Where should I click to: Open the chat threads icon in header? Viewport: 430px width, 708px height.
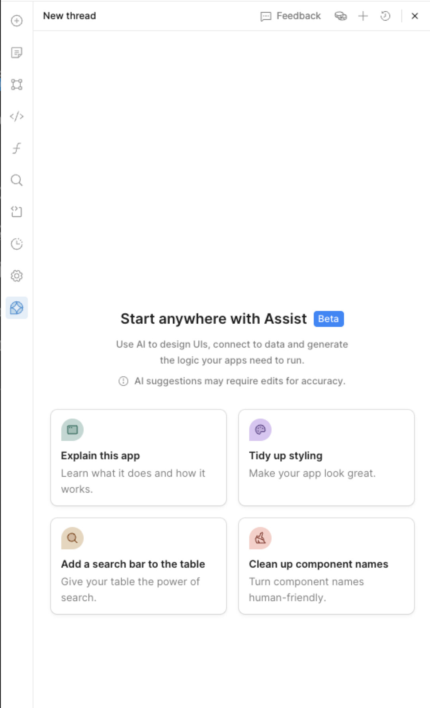tap(341, 16)
